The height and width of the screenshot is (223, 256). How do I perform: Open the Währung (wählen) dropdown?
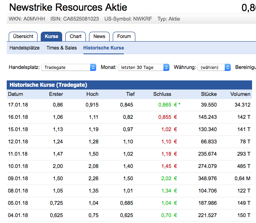point(214,67)
